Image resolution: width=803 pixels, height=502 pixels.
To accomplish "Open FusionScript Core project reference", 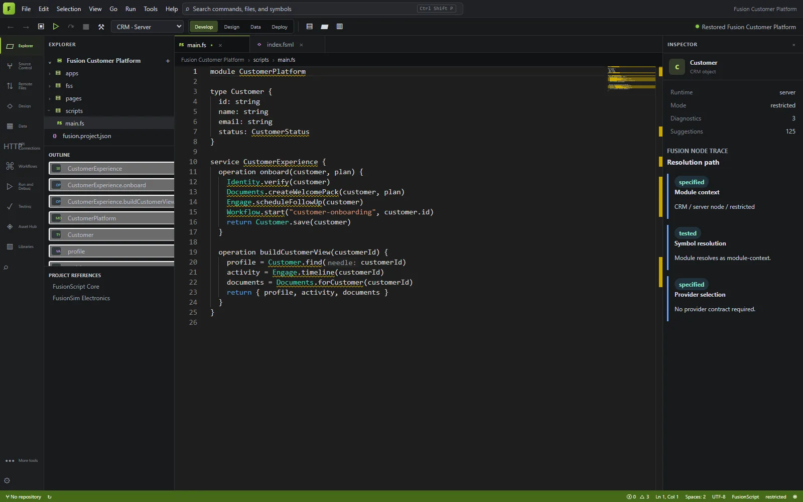I will [x=76, y=287].
